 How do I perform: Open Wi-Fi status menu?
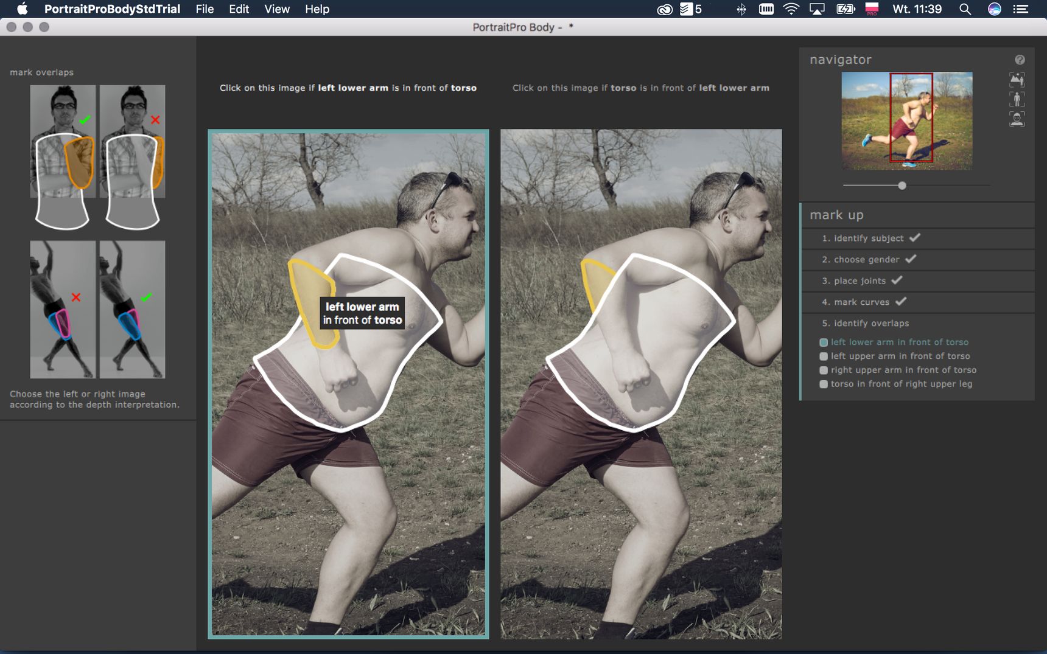click(x=791, y=9)
